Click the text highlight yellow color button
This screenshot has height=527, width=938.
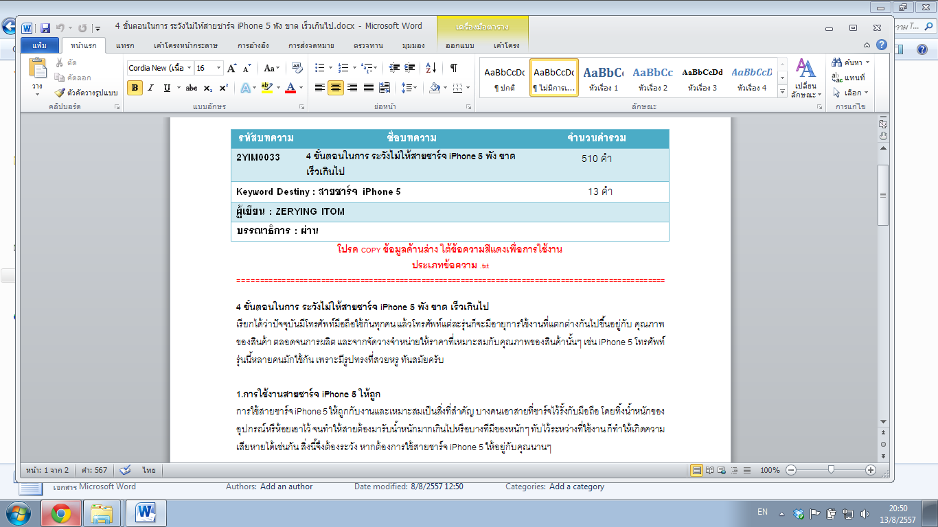tap(266, 88)
